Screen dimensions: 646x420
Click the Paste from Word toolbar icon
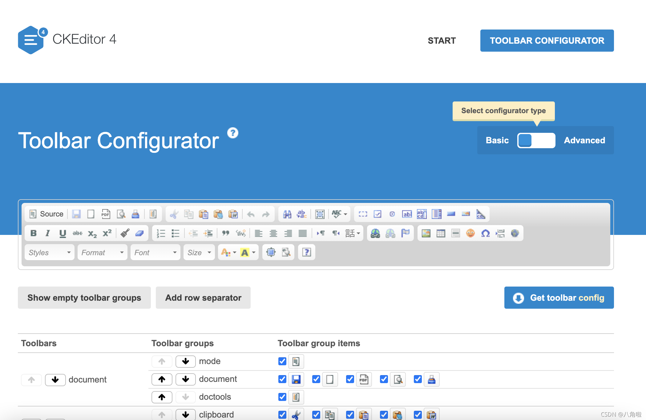coord(233,214)
